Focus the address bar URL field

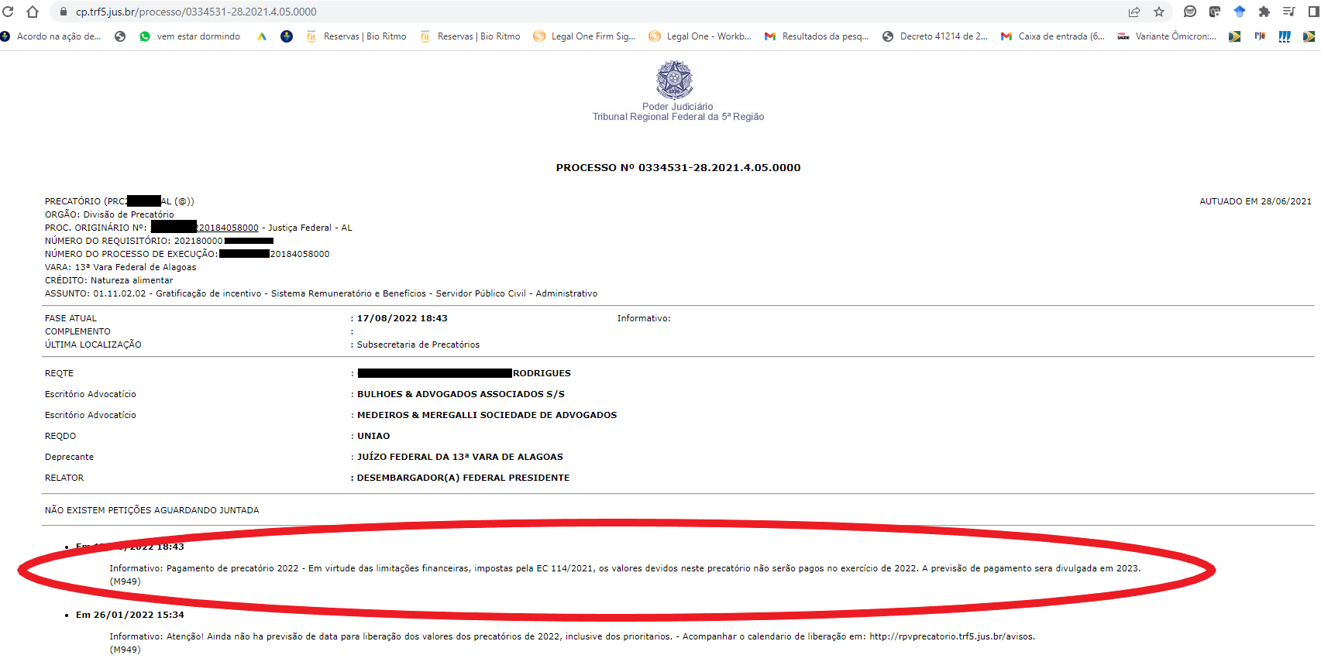point(589,12)
